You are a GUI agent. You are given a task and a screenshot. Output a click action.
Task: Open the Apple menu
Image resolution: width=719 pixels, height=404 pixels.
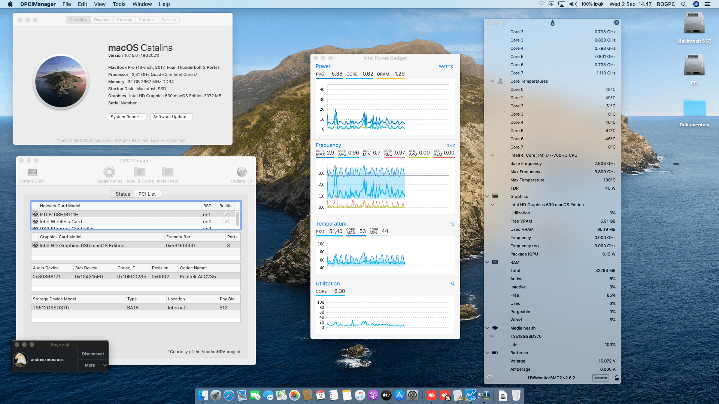click(10, 4)
